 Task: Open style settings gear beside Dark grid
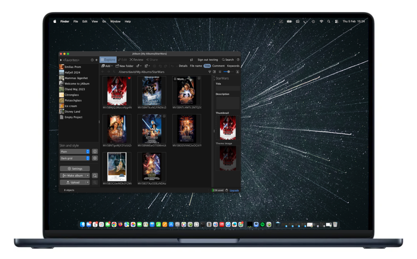[95, 158]
